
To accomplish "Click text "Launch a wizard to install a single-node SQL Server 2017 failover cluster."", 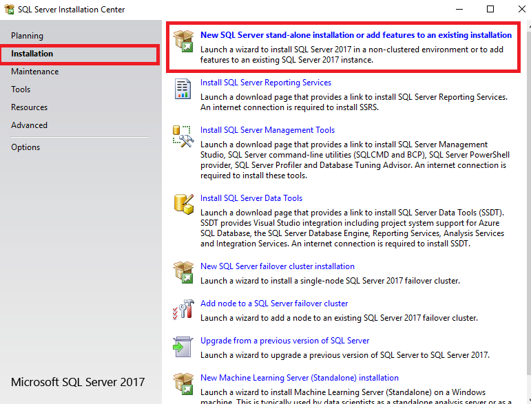I will pyautogui.click(x=330, y=281).
